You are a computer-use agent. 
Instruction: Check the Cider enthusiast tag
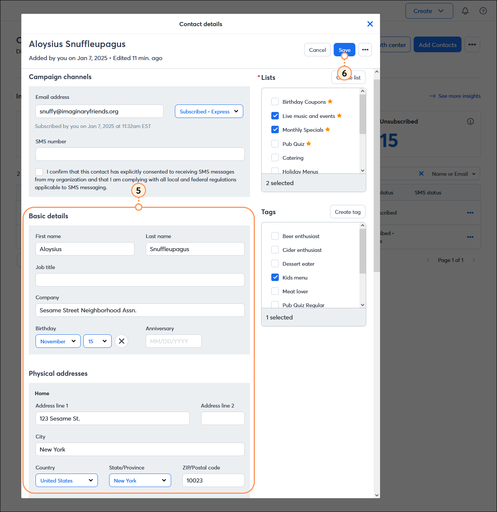coord(275,250)
